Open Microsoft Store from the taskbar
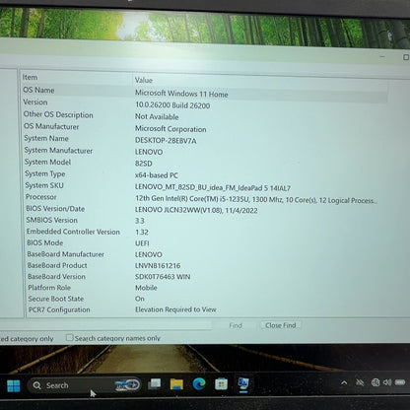The image size is (410, 410). pyautogui.click(x=221, y=383)
